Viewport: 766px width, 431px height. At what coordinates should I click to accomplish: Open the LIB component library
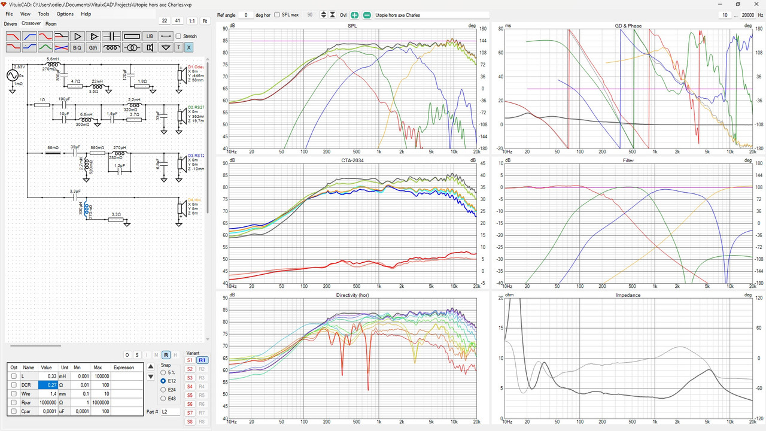tap(150, 37)
